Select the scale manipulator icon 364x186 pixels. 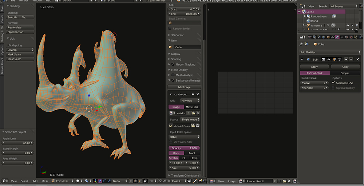point(109,181)
